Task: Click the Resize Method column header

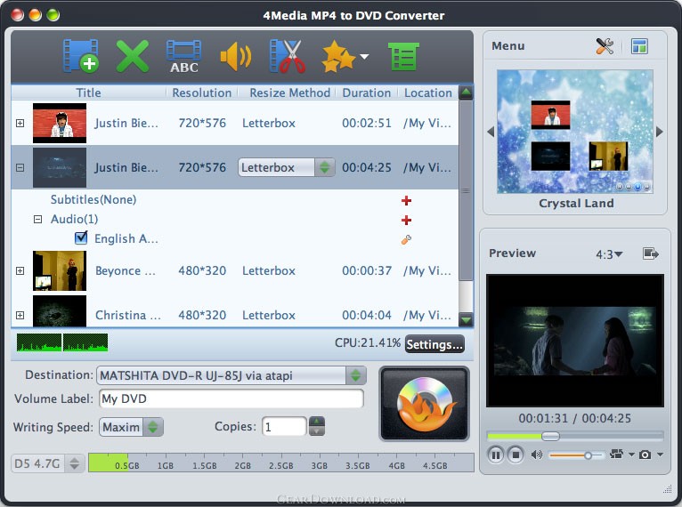Action: pyautogui.click(x=289, y=93)
